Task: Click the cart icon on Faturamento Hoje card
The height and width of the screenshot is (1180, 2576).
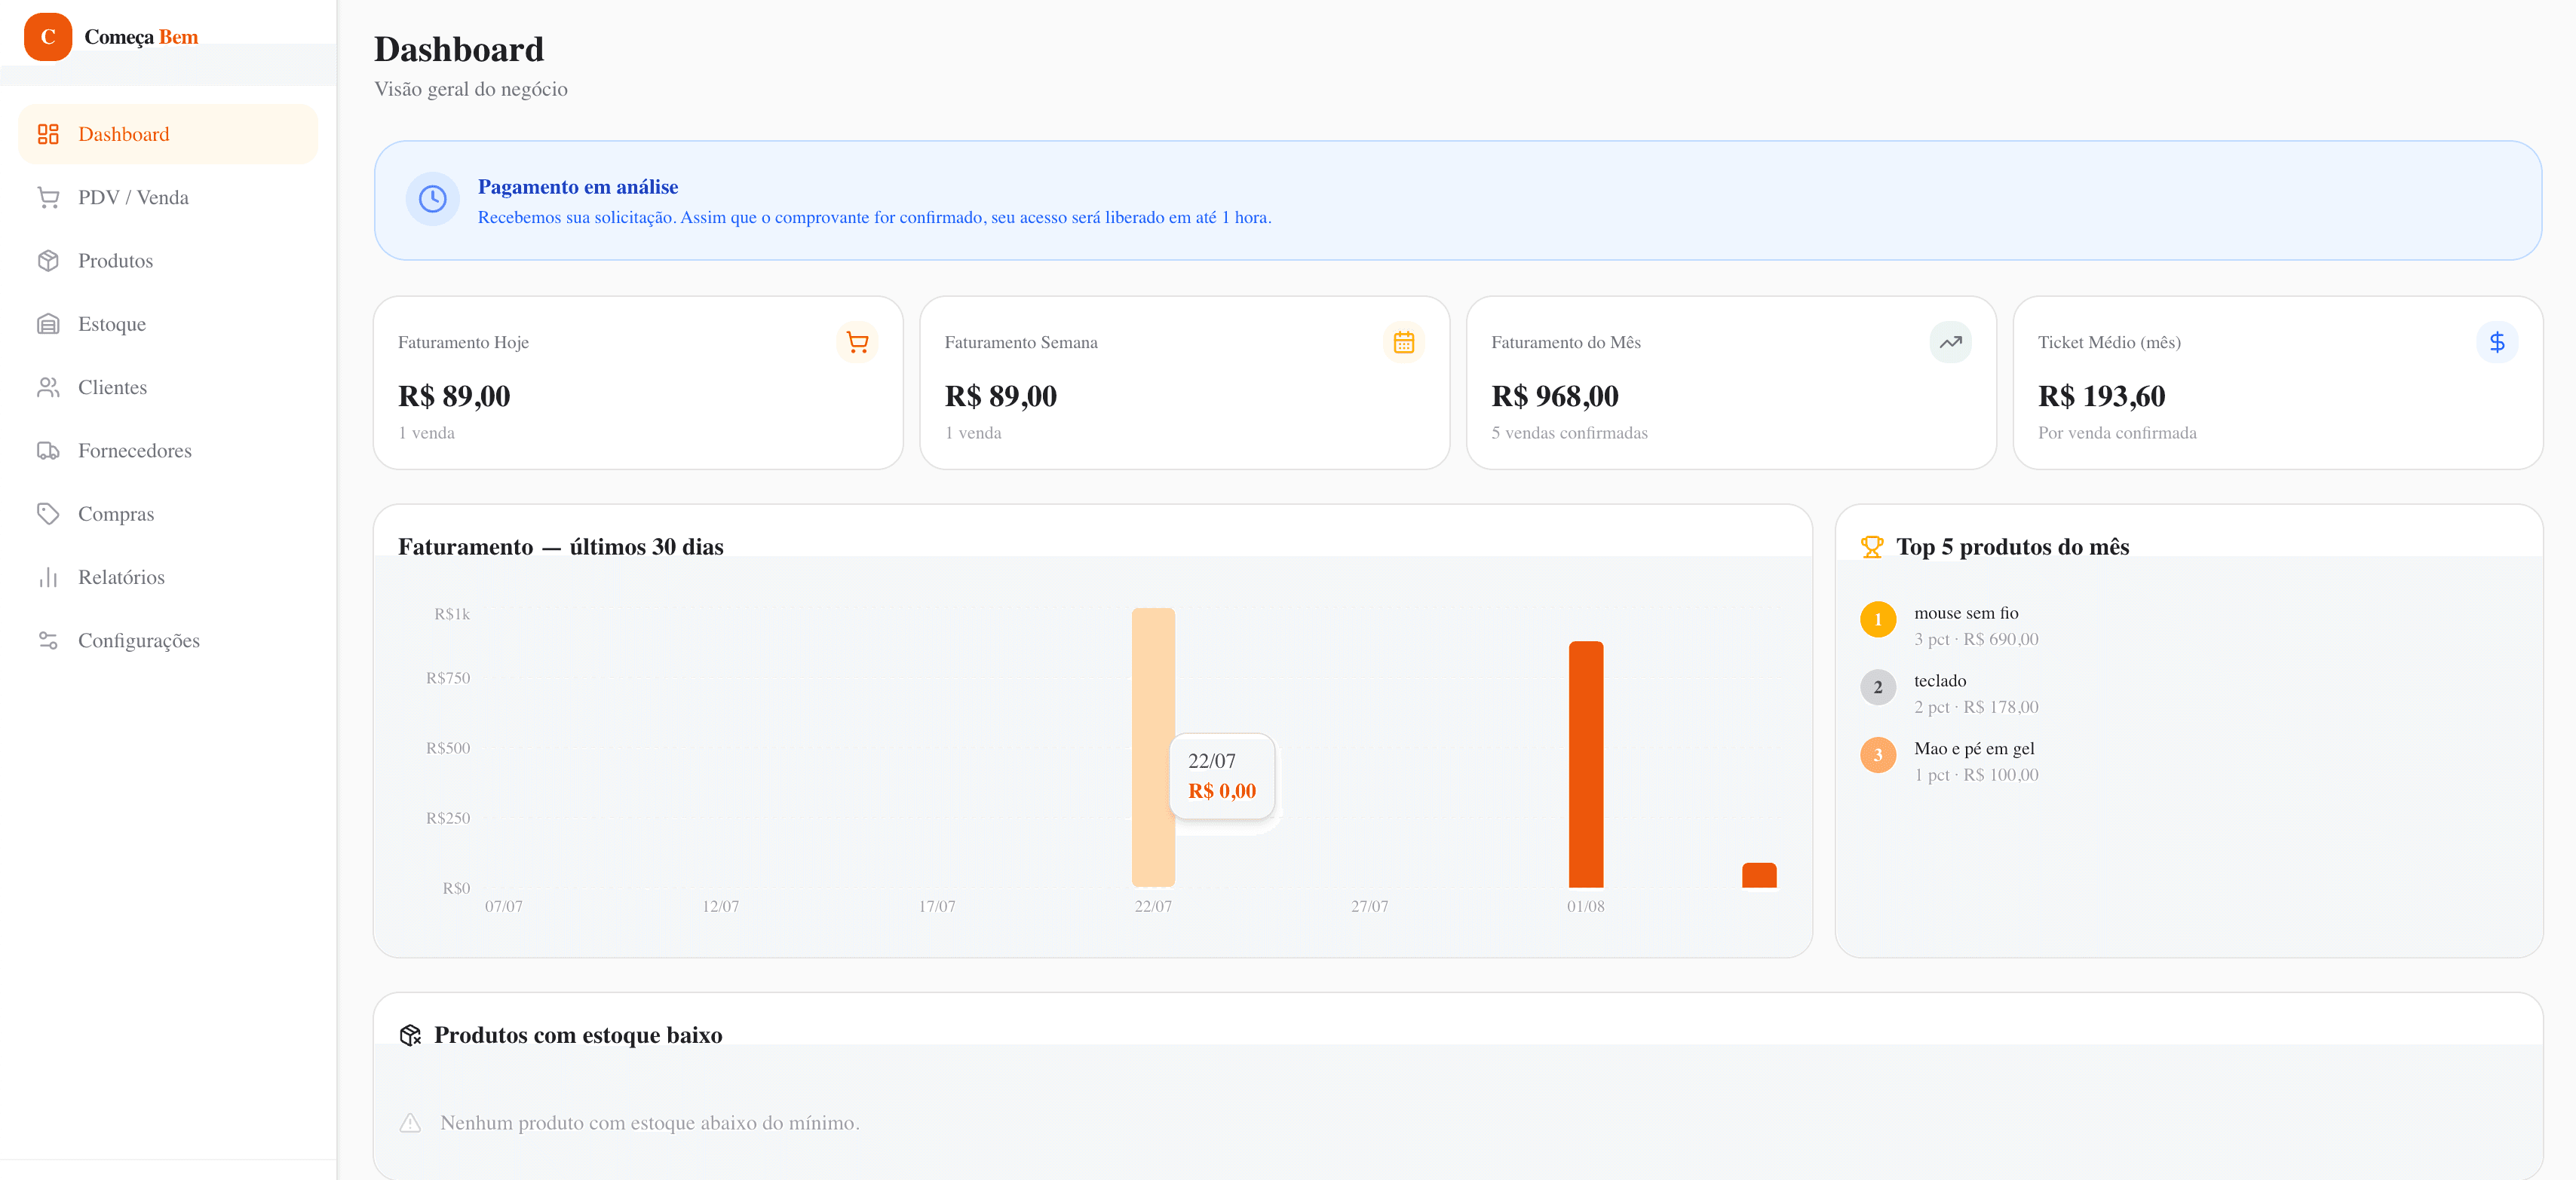Action: 857,343
